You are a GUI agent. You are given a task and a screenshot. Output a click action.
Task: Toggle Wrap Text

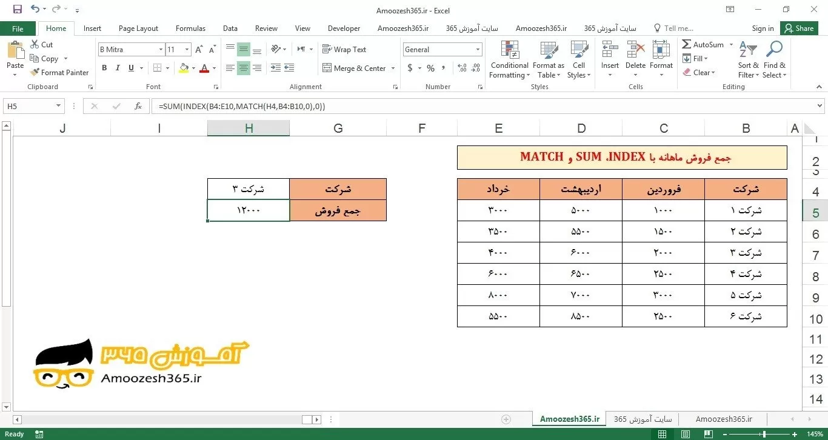[344, 50]
